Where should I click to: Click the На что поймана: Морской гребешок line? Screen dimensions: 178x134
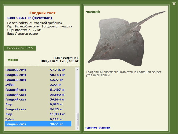(35, 23)
